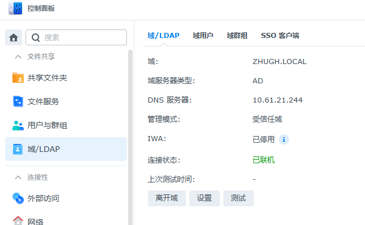365x225 pixels.
Task: Show the IWA info tooltip icon
Action: (x=284, y=139)
